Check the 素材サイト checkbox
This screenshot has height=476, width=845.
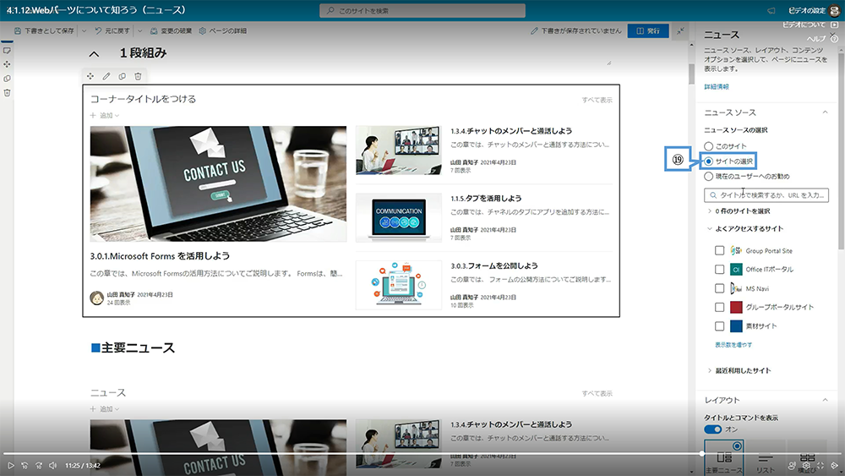click(x=719, y=326)
